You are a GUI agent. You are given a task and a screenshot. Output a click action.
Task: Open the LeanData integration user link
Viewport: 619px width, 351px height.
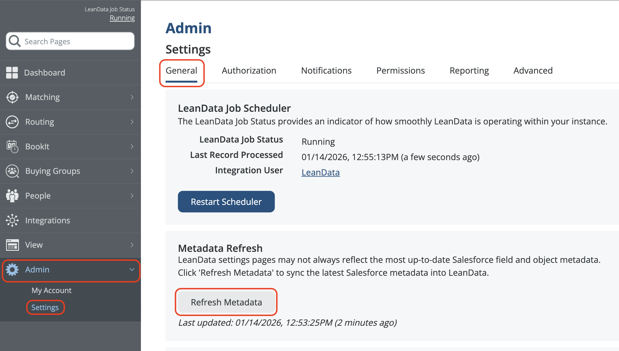320,172
